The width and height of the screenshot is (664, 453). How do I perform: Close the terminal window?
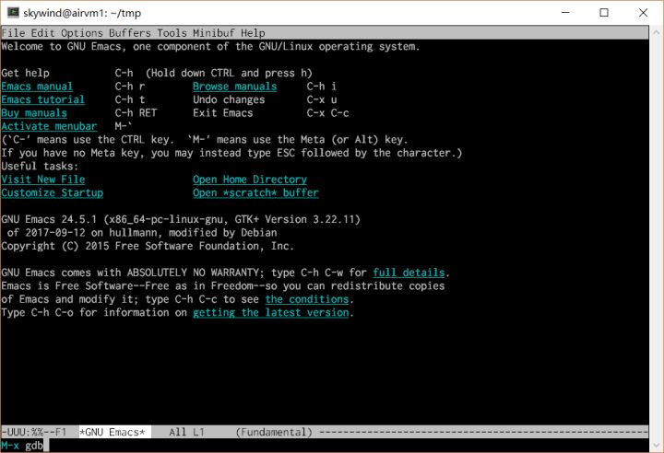644,13
